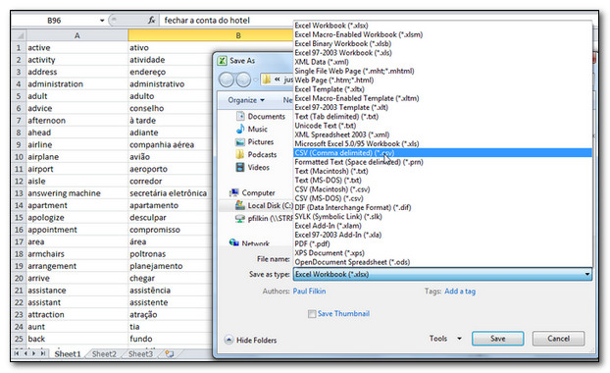
Task: Click the Paul Filkin author link
Action: (309, 291)
